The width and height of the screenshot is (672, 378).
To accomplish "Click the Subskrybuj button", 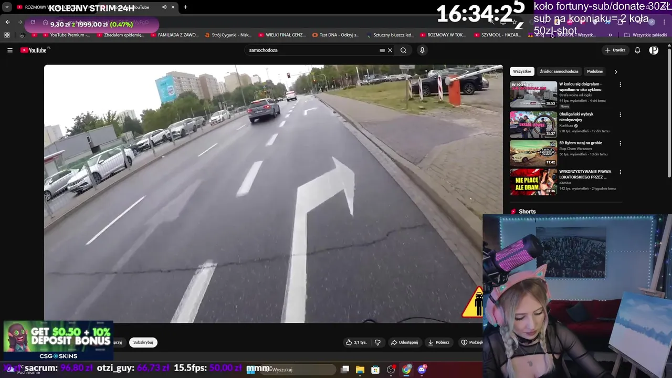I will (143, 342).
